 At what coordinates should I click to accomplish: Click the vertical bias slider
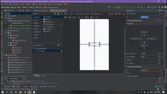(131, 39)
